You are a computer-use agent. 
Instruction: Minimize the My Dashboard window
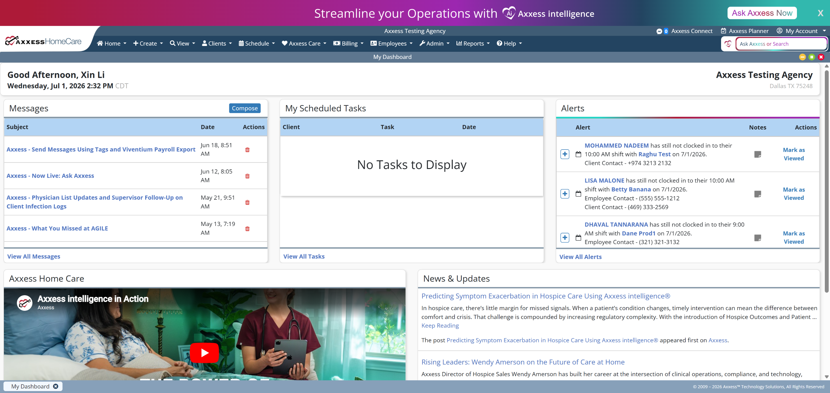click(802, 57)
